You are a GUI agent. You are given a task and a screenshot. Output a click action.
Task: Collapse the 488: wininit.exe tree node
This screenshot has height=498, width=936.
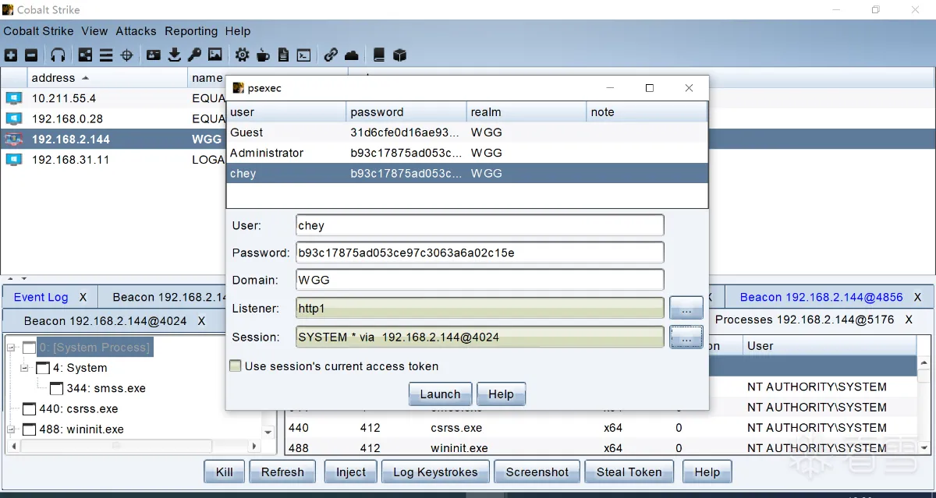click(11, 429)
